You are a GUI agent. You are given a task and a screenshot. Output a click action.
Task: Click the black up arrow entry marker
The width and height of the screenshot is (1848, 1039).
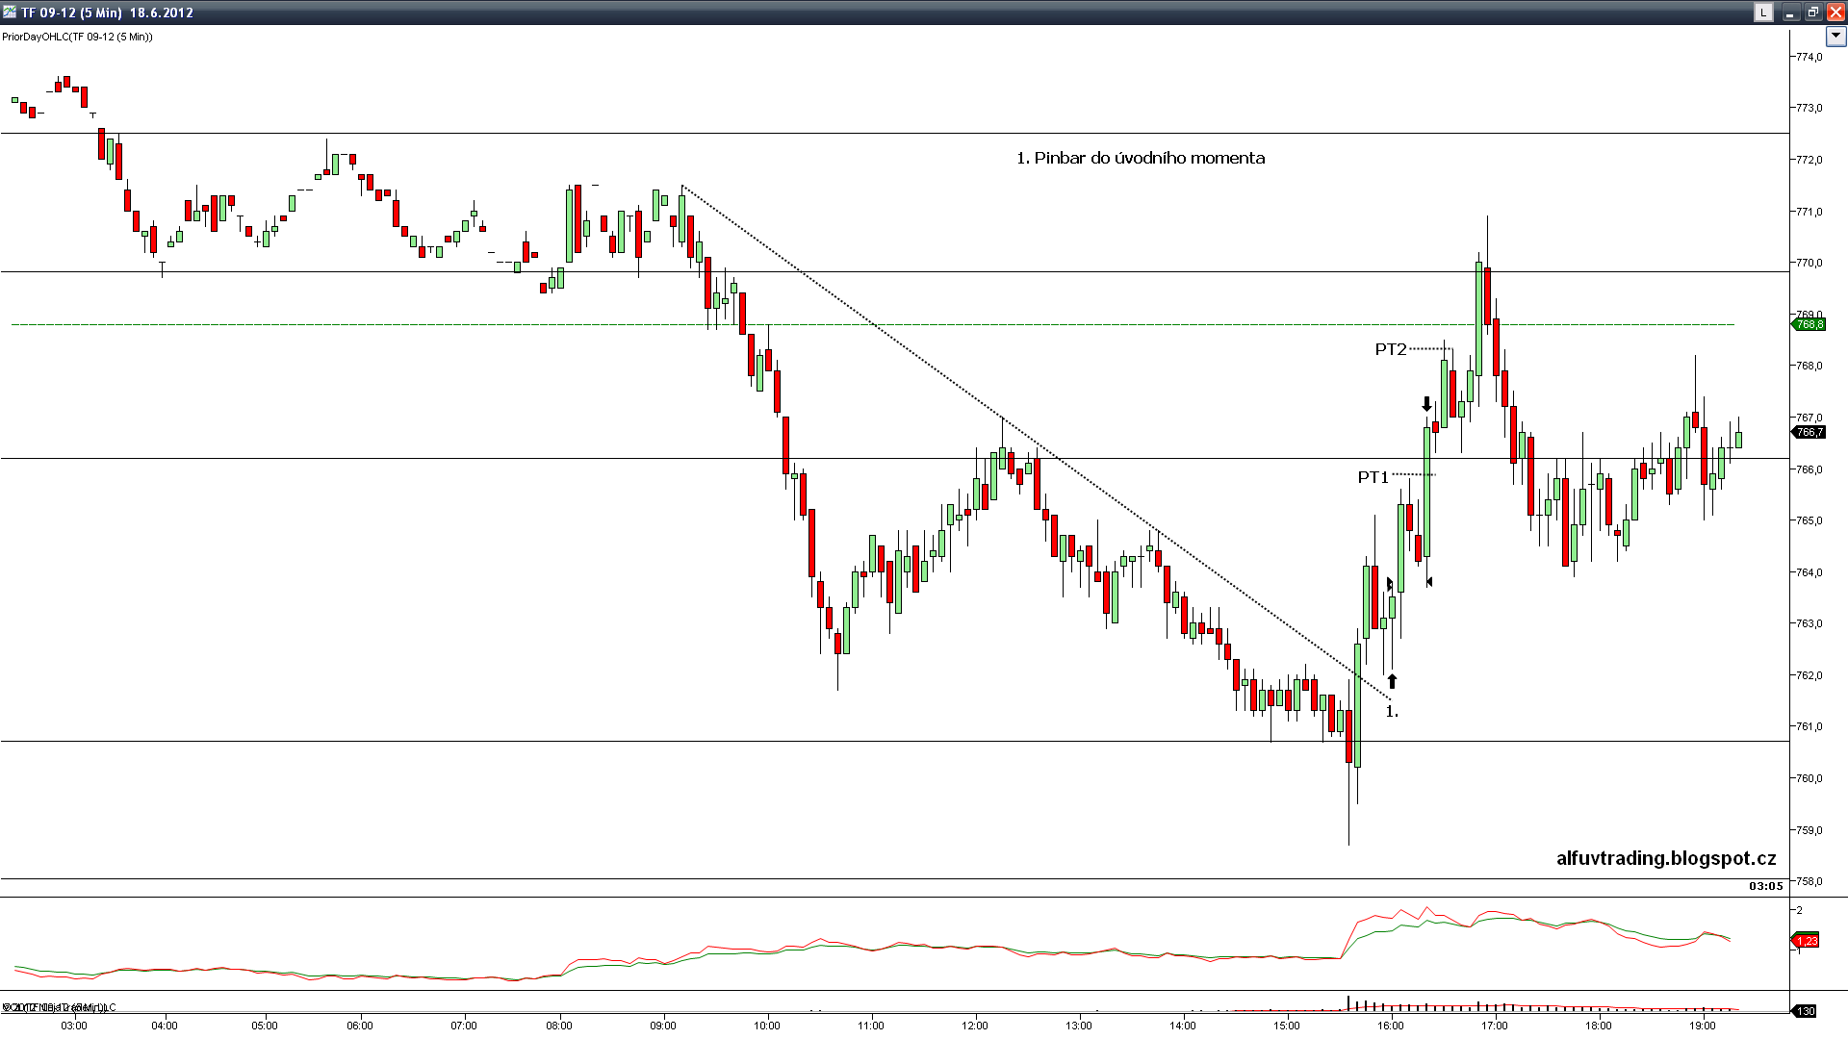tap(1392, 681)
